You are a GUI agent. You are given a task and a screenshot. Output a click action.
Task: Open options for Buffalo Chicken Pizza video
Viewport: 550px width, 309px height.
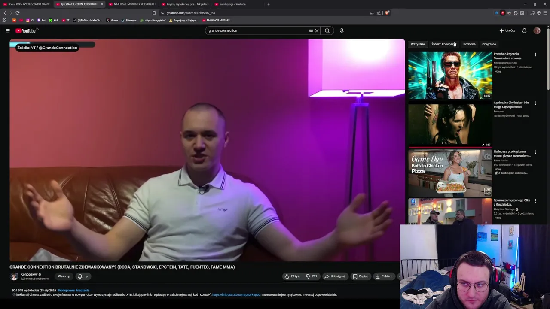pyautogui.click(x=535, y=152)
